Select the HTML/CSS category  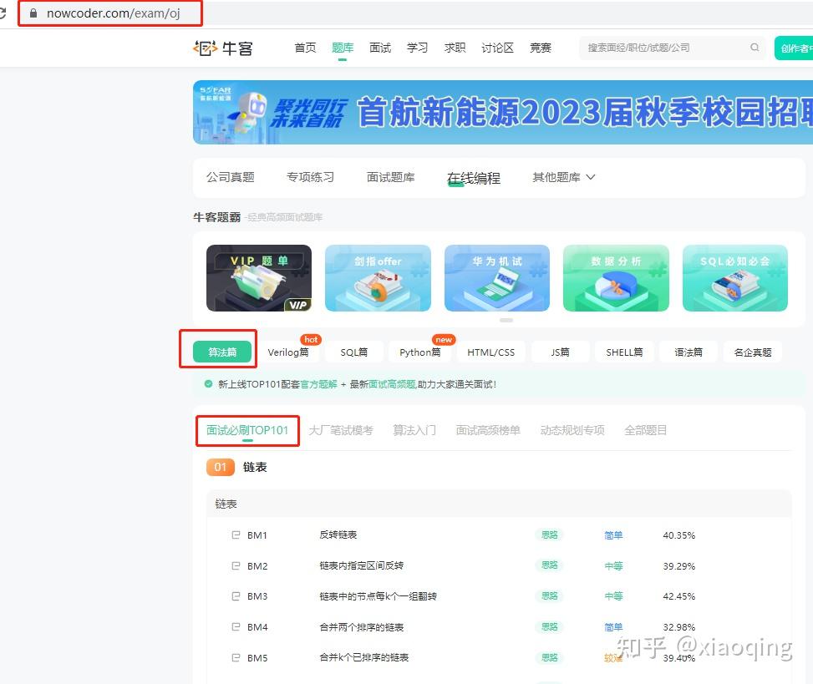click(x=490, y=352)
